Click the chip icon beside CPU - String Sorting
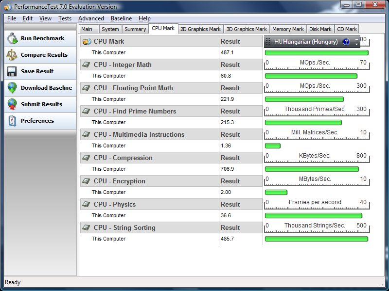 coord(86,227)
